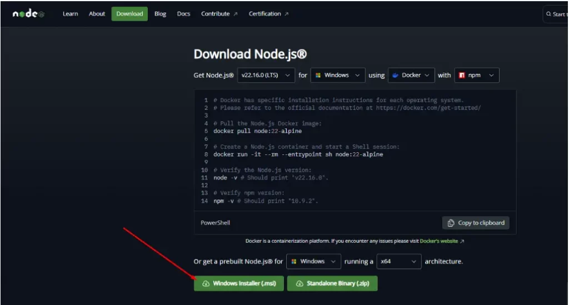Open the Contribute external link
This screenshot has width=569, height=305.
(219, 14)
